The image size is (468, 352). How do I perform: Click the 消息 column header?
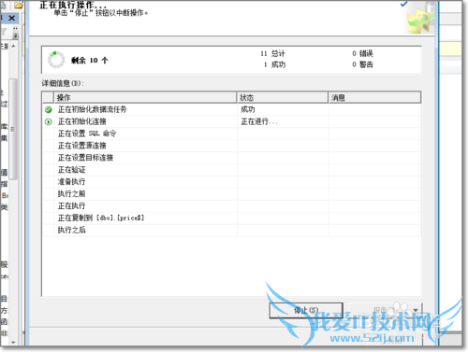pos(374,98)
